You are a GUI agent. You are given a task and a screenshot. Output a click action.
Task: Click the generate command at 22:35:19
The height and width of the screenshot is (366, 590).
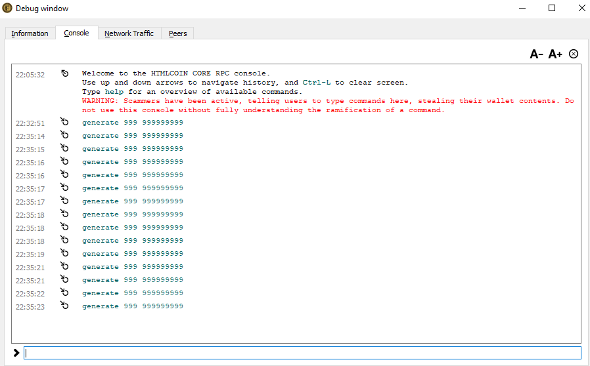click(133, 254)
